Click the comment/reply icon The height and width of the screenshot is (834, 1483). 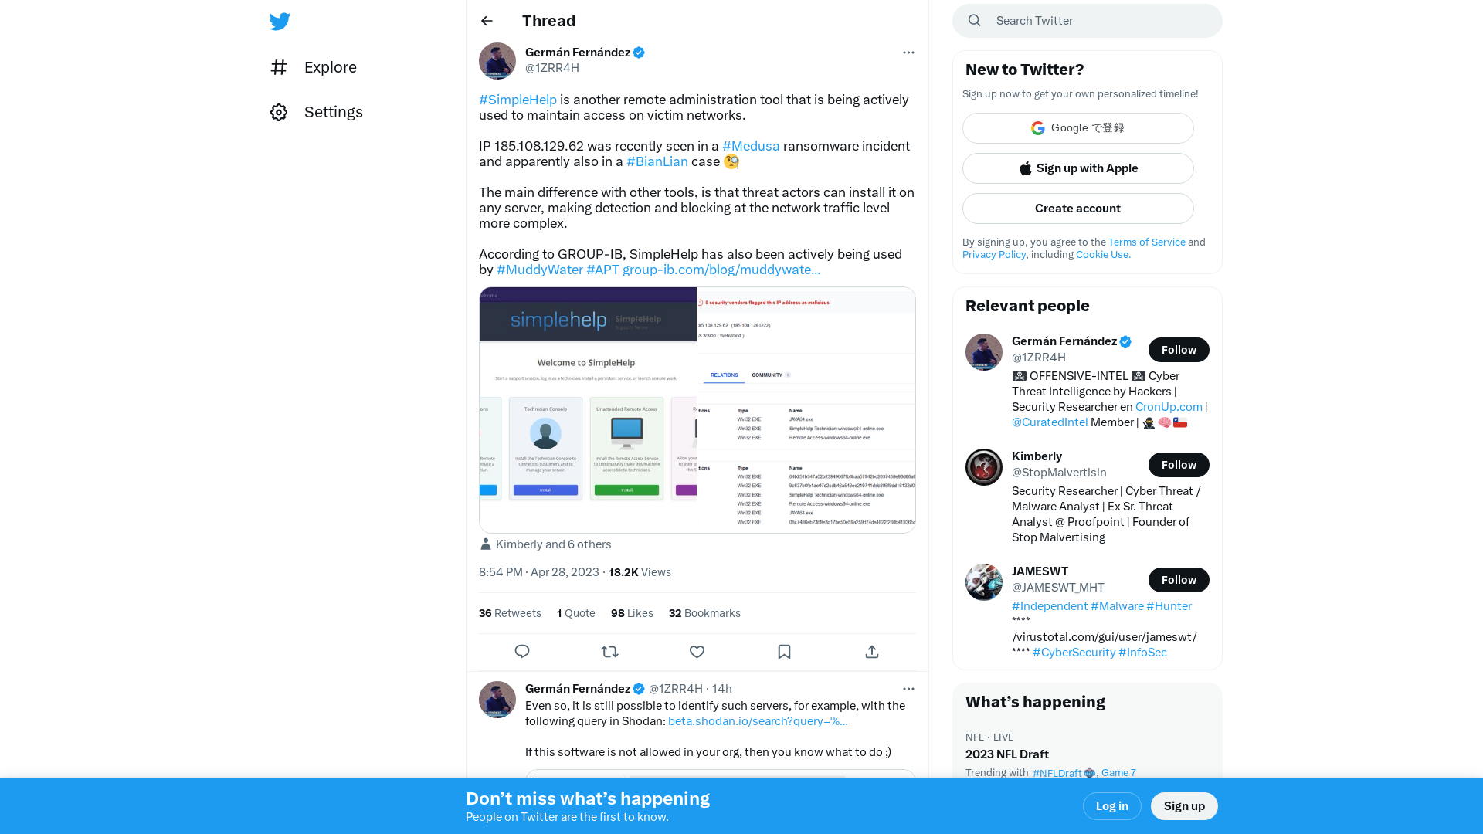tap(522, 652)
